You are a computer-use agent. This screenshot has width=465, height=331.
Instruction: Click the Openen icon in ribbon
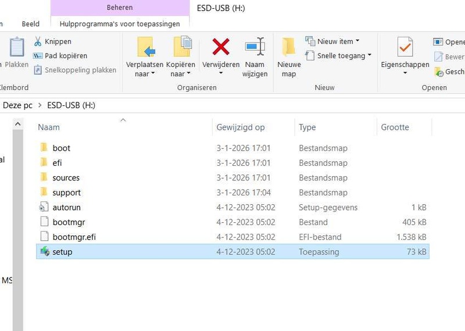(x=438, y=42)
